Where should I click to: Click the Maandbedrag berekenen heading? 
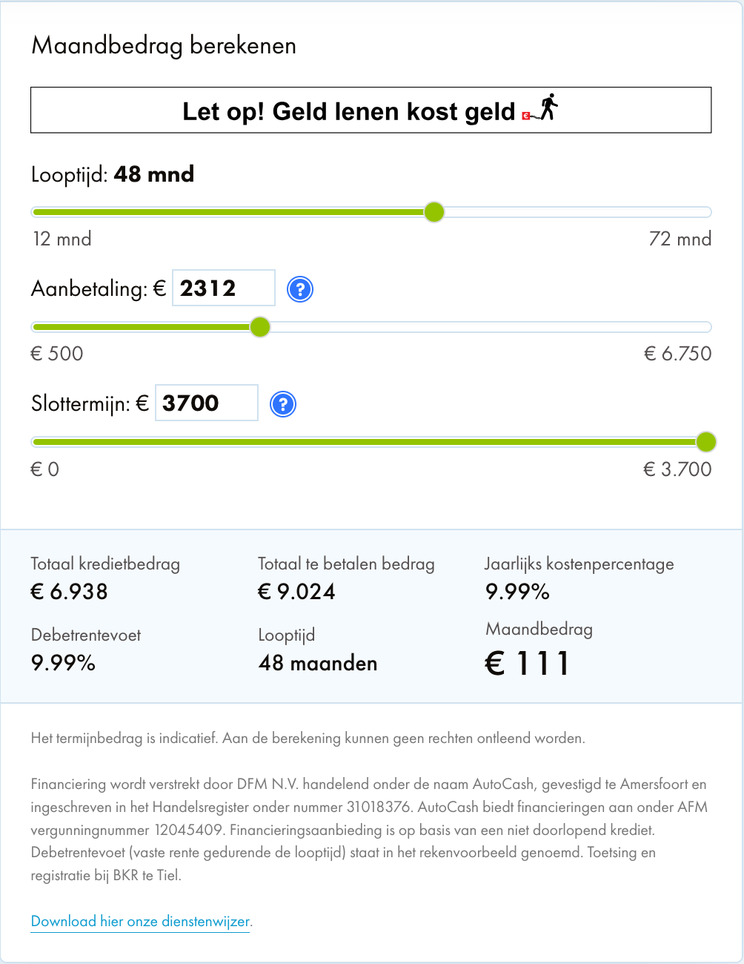(164, 46)
